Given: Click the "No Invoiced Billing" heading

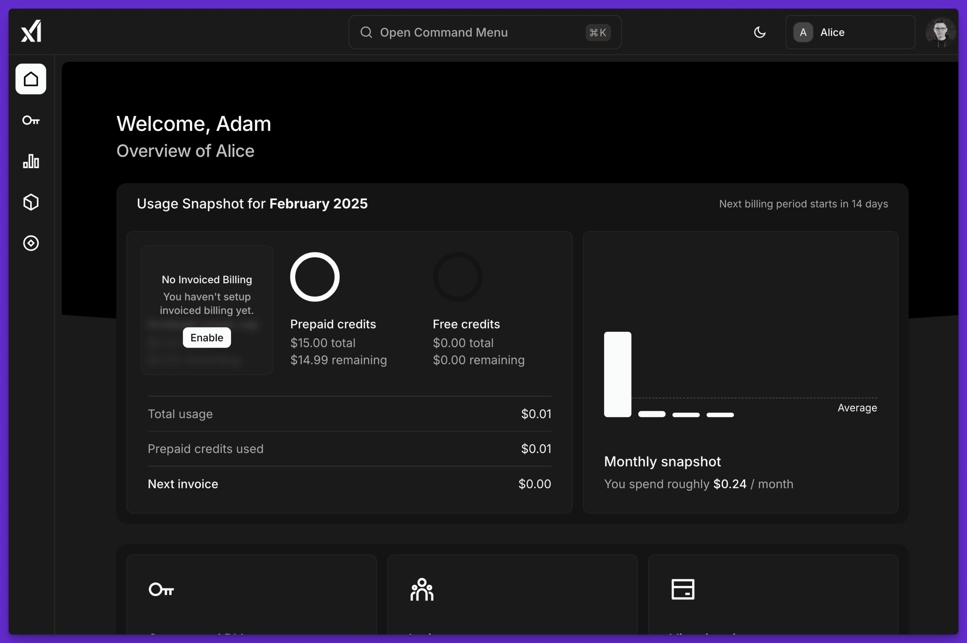Looking at the screenshot, I should [x=207, y=280].
